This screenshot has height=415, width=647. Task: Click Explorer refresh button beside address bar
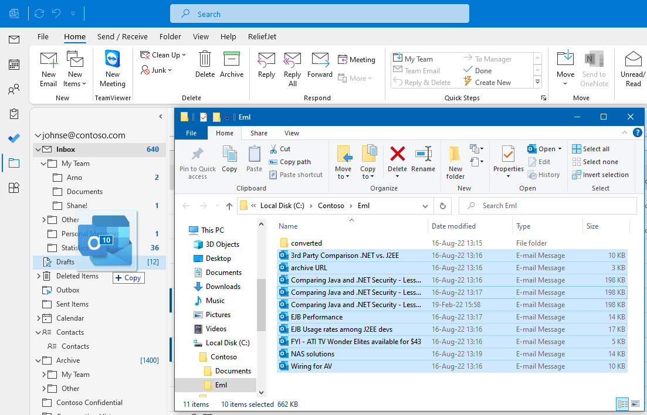tap(443, 205)
